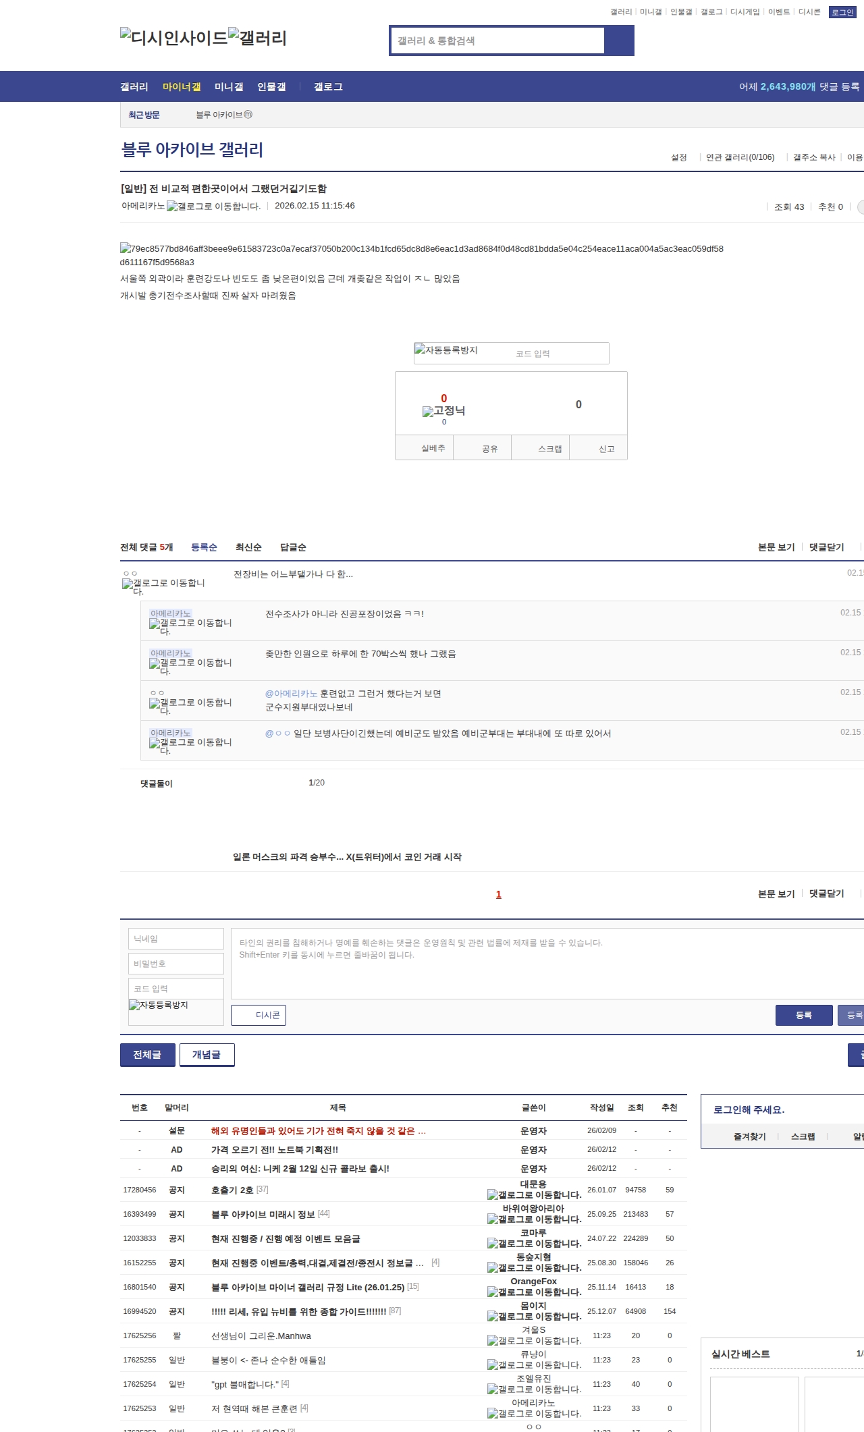Focus the 닉네임 input field
This screenshot has width=864, height=1432.
click(176, 939)
